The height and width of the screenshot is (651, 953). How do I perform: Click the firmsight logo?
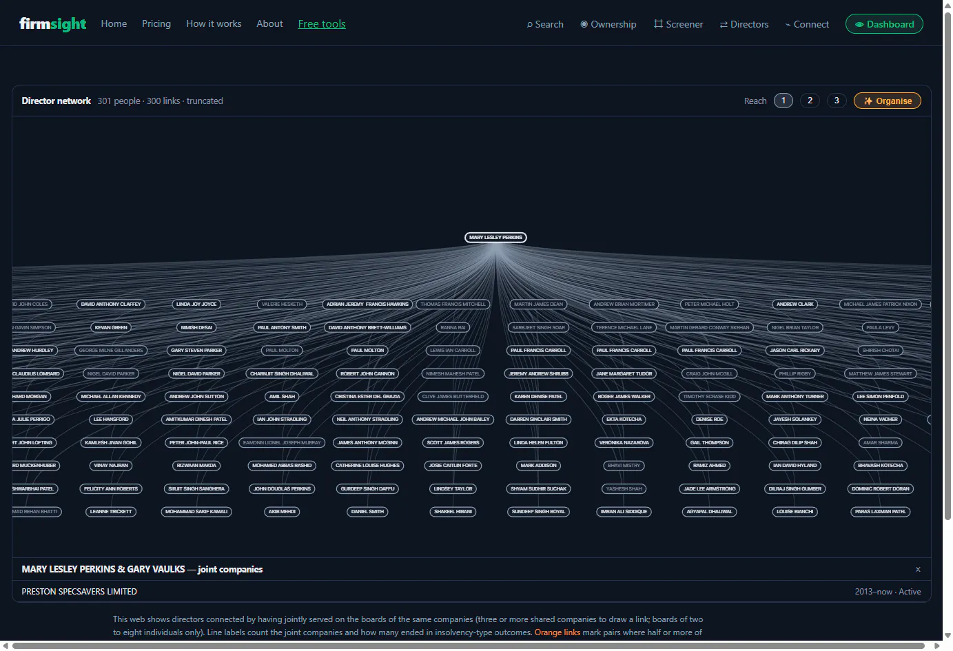52,24
